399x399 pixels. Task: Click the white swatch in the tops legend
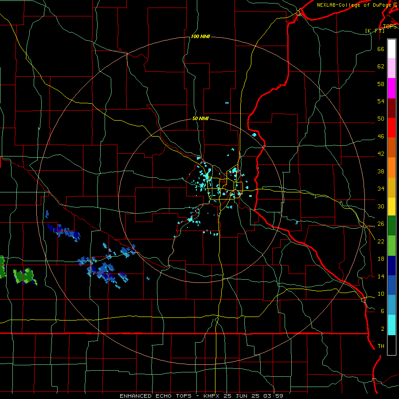391,49
